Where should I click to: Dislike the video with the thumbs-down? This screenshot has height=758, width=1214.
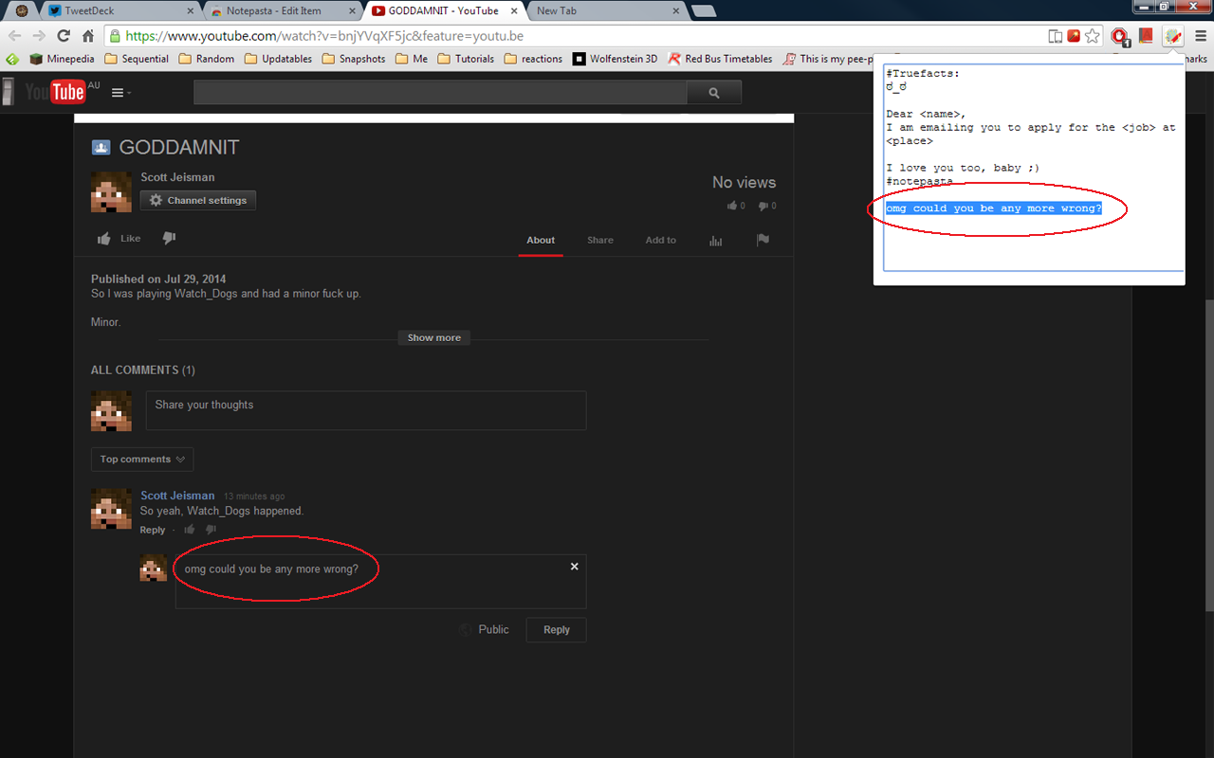coord(169,239)
